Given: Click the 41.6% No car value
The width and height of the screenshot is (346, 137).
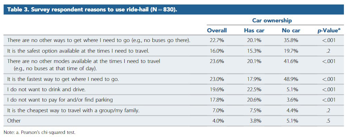Looking at the screenshot, I should point(291,61).
